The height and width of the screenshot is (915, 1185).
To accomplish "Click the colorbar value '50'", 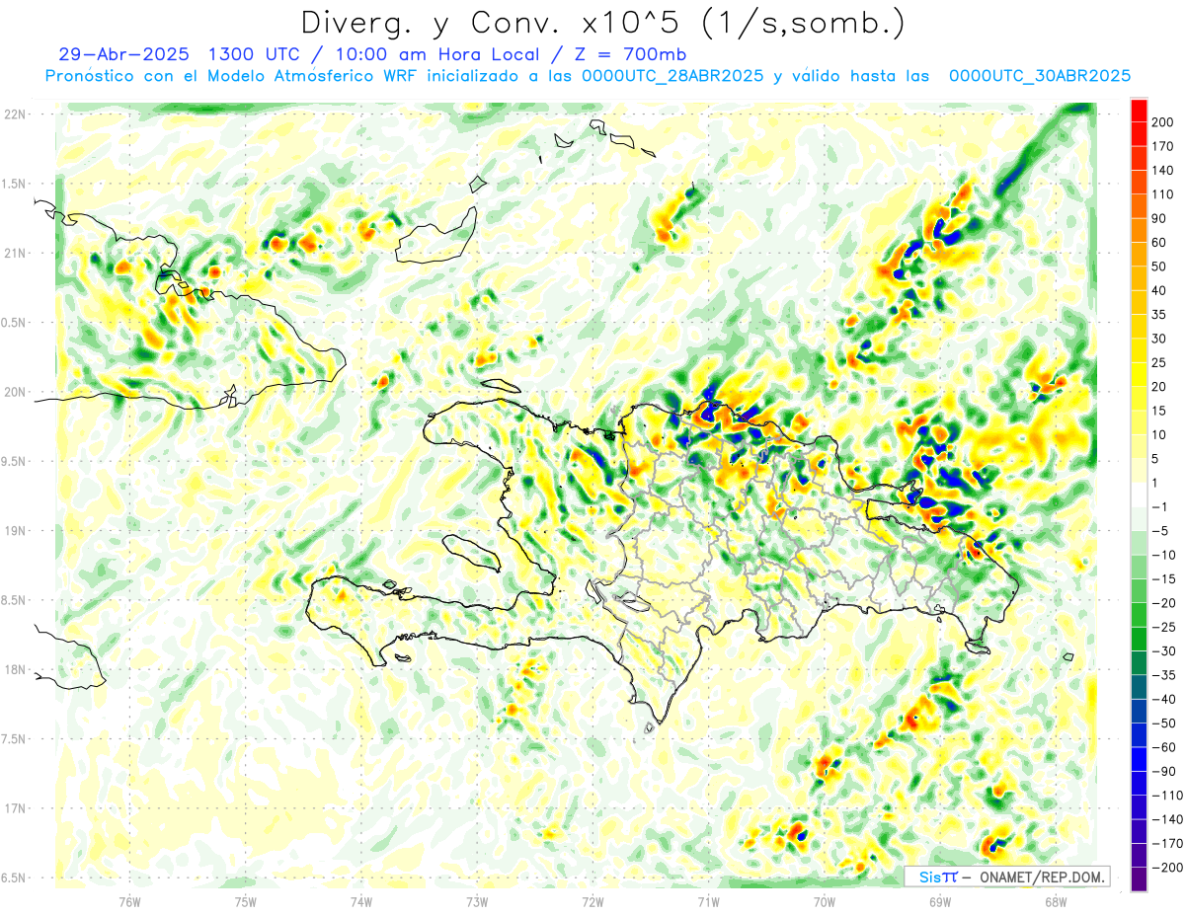I will (1160, 267).
